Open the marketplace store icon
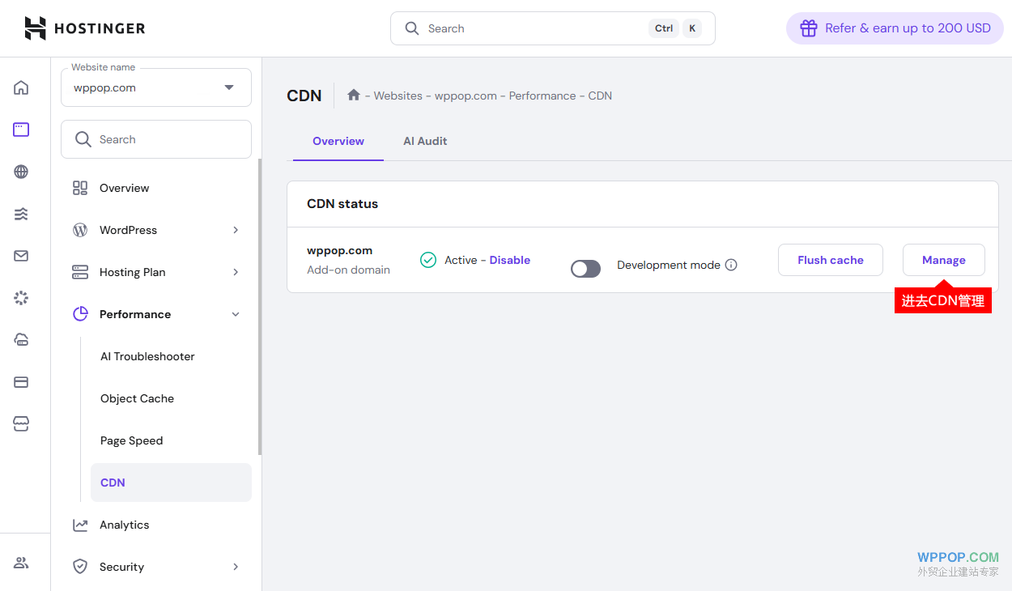 tap(21, 424)
